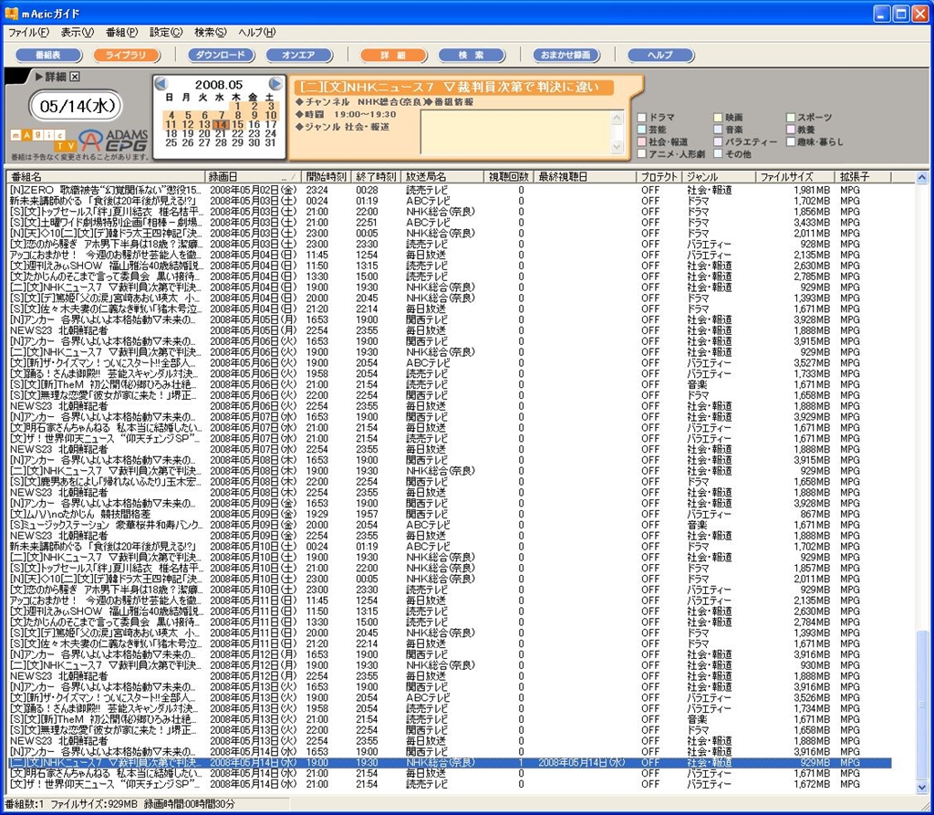Open the 表示(V) menu
This screenshot has height=815, width=934.
coord(78,32)
